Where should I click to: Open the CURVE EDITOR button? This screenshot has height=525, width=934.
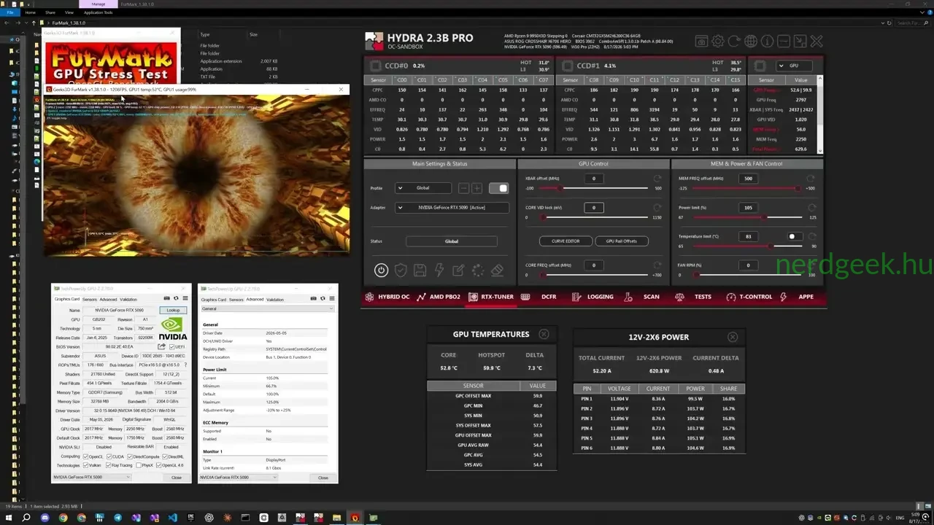(566, 241)
